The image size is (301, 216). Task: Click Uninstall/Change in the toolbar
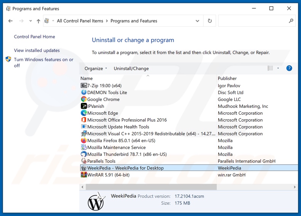click(x=131, y=69)
